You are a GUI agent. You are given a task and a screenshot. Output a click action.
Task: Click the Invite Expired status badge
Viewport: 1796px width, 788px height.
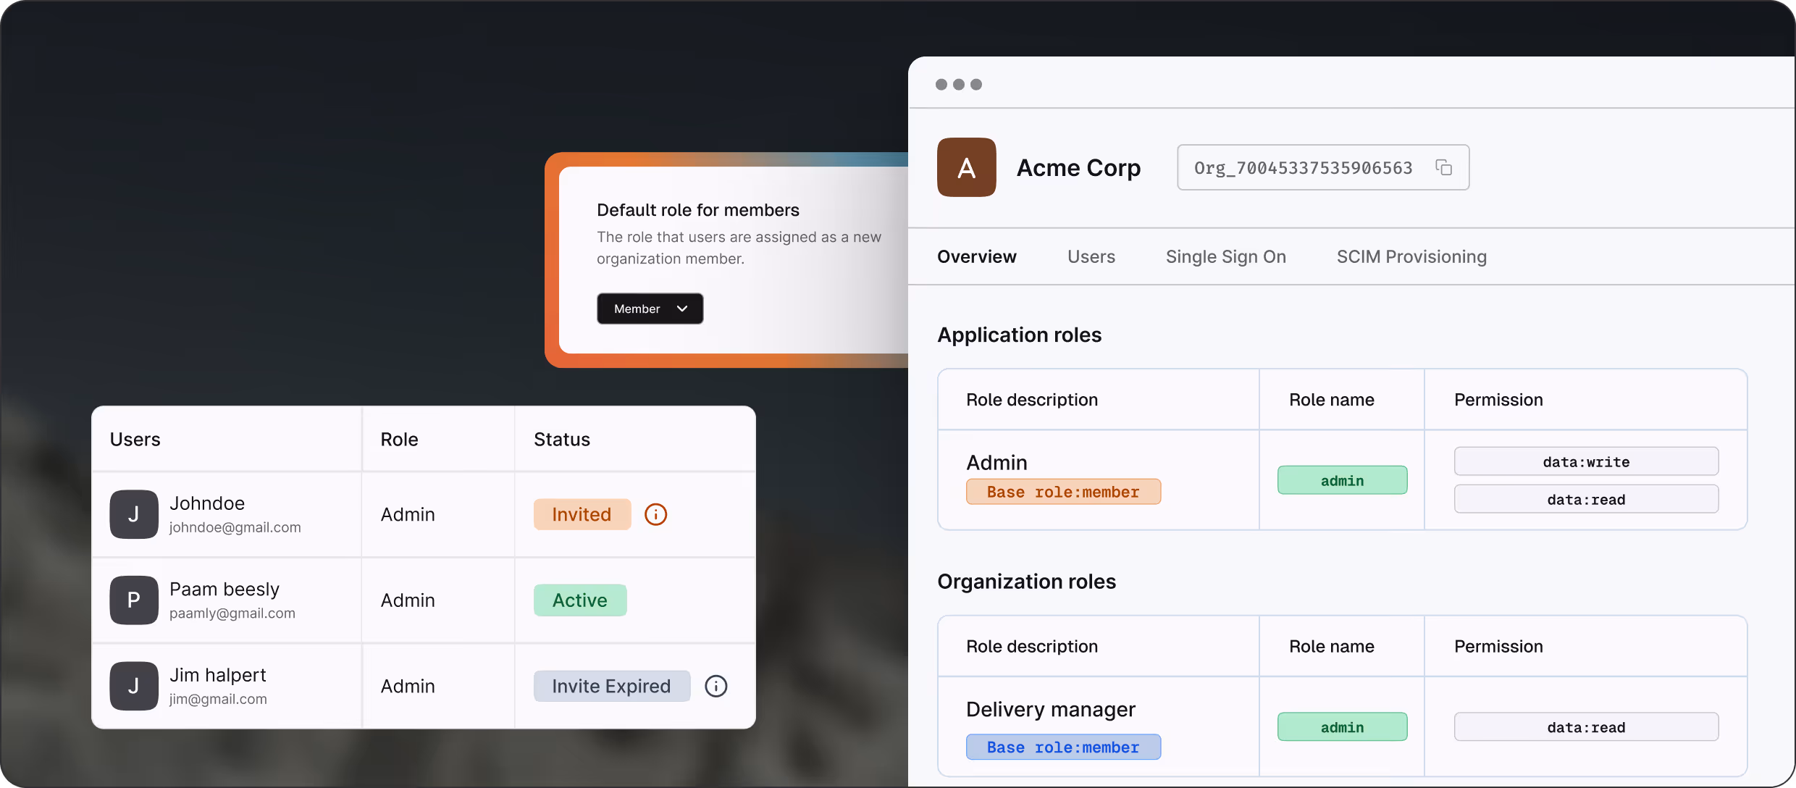click(610, 686)
